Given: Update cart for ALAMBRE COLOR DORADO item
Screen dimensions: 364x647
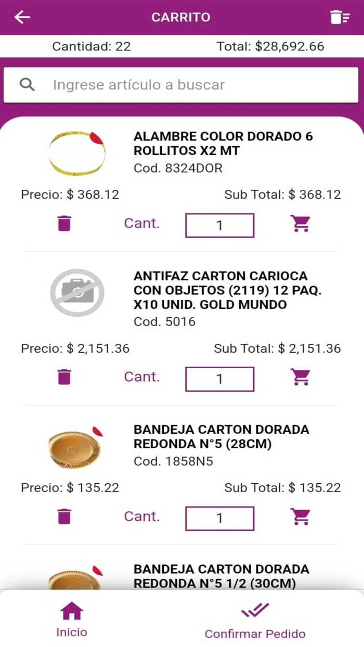Looking at the screenshot, I should point(301,223).
